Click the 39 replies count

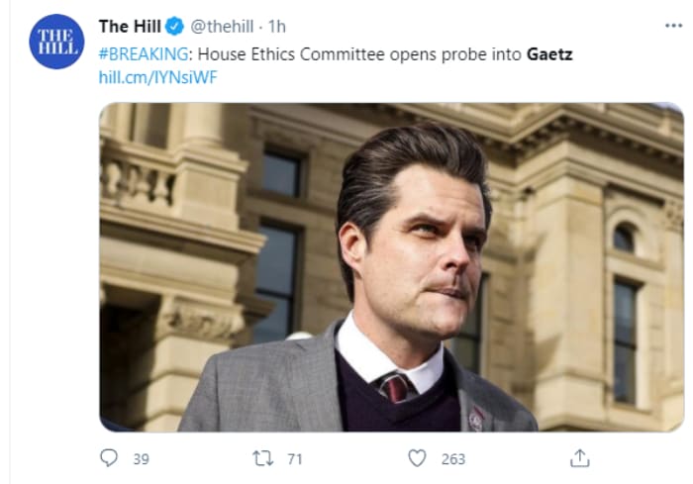(141, 459)
